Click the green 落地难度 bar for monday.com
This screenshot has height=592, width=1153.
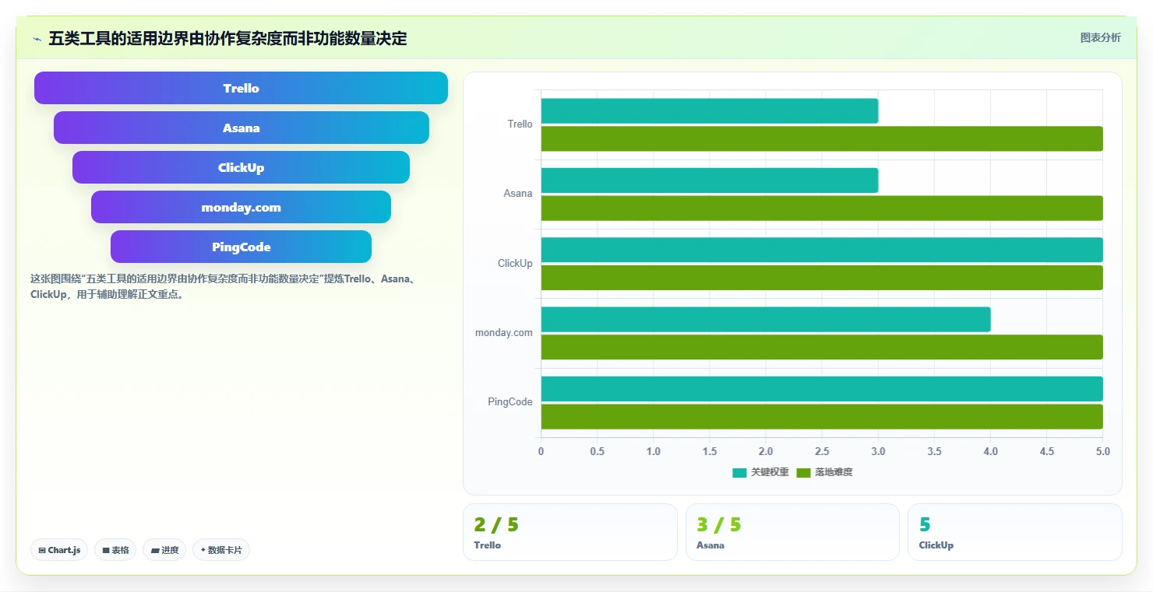[x=822, y=347]
